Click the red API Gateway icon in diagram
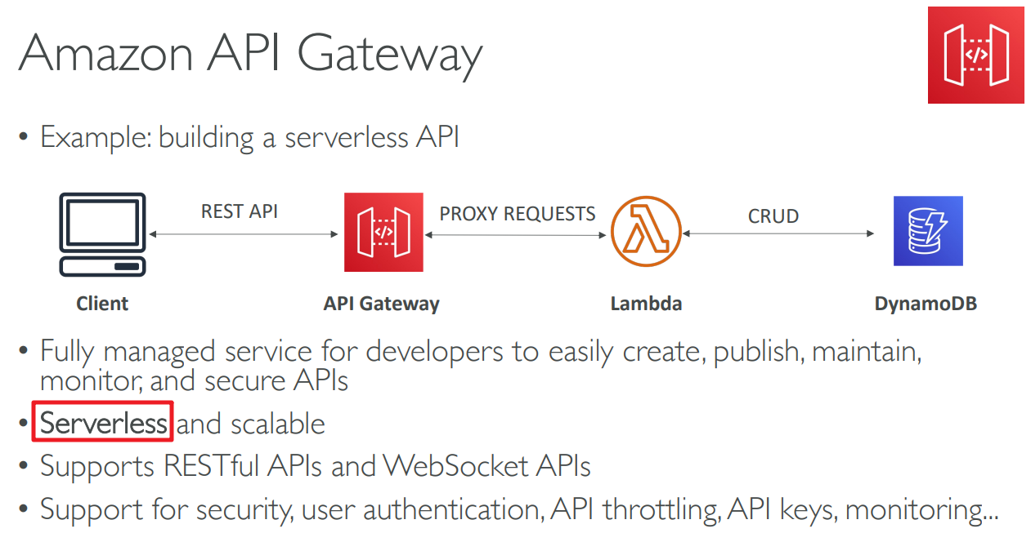Image resolution: width=1031 pixels, height=542 pixels. [x=383, y=232]
